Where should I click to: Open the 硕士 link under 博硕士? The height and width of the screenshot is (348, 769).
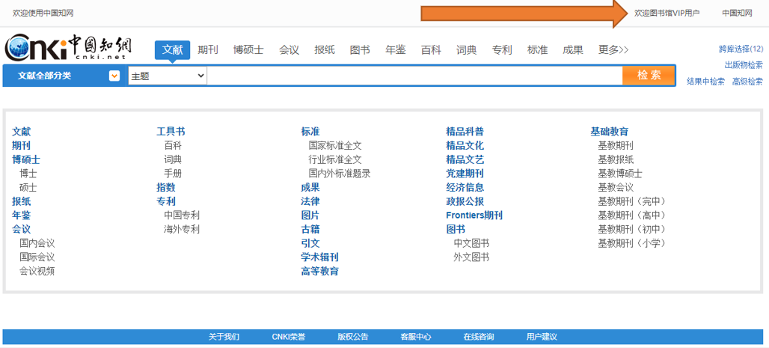[28, 188]
